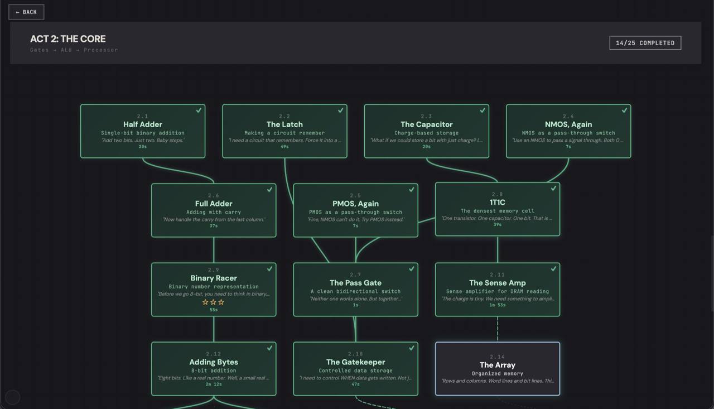The height and width of the screenshot is (409, 714).
Task: Open the PMOS, Again level
Action: 355,210
